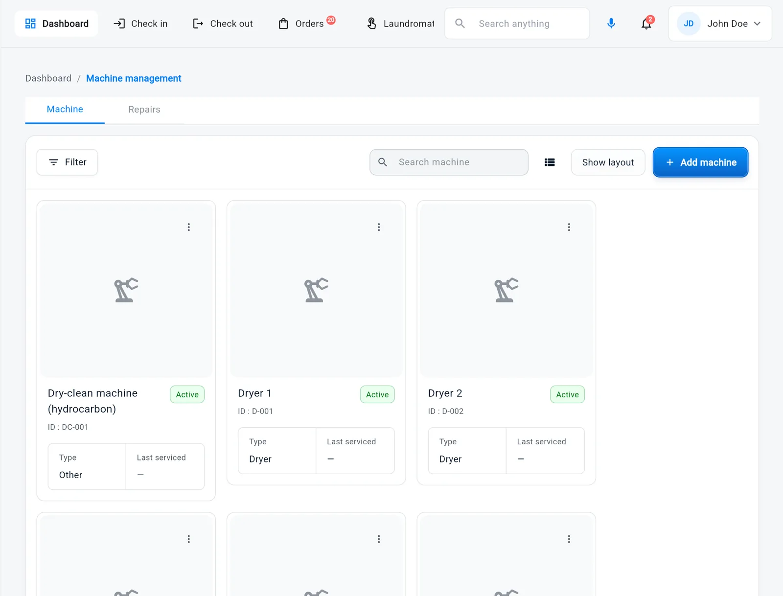Click the Machine management breadcrumb
This screenshot has width=783, height=596.
click(x=134, y=78)
